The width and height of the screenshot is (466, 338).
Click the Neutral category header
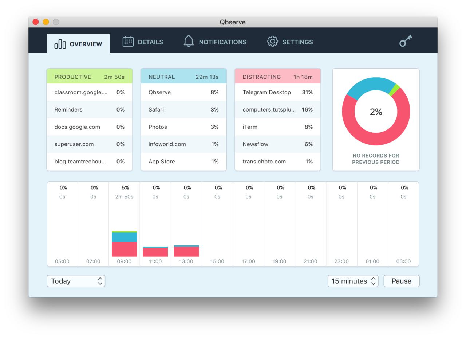click(183, 77)
